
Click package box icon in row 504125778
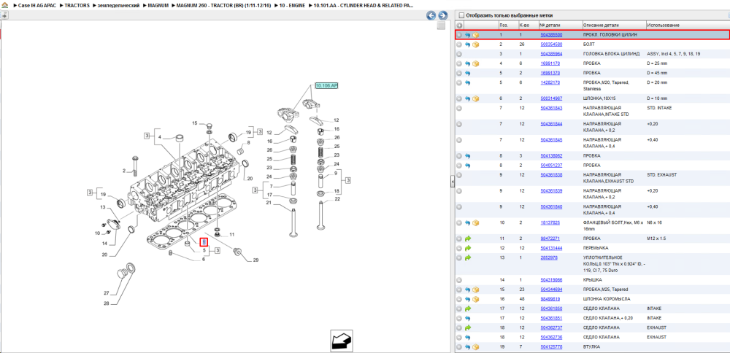476,347
